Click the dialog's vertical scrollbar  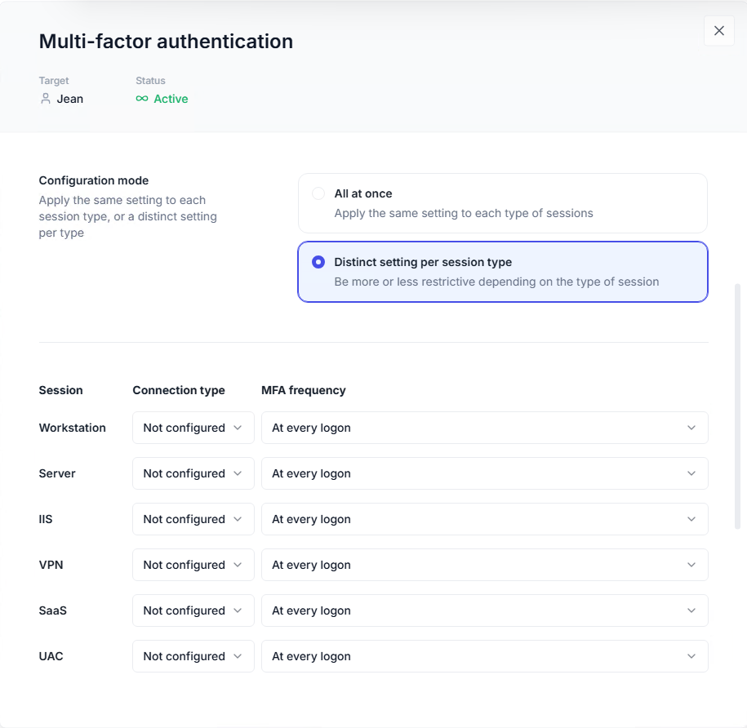(x=738, y=406)
